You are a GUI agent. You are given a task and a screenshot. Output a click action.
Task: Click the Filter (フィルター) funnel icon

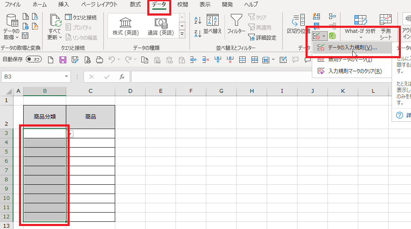click(236, 25)
